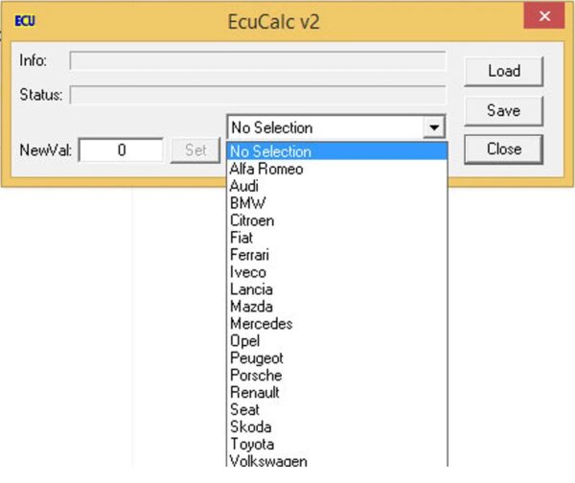Click the Status text field

pyautogui.click(x=258, y=95)
